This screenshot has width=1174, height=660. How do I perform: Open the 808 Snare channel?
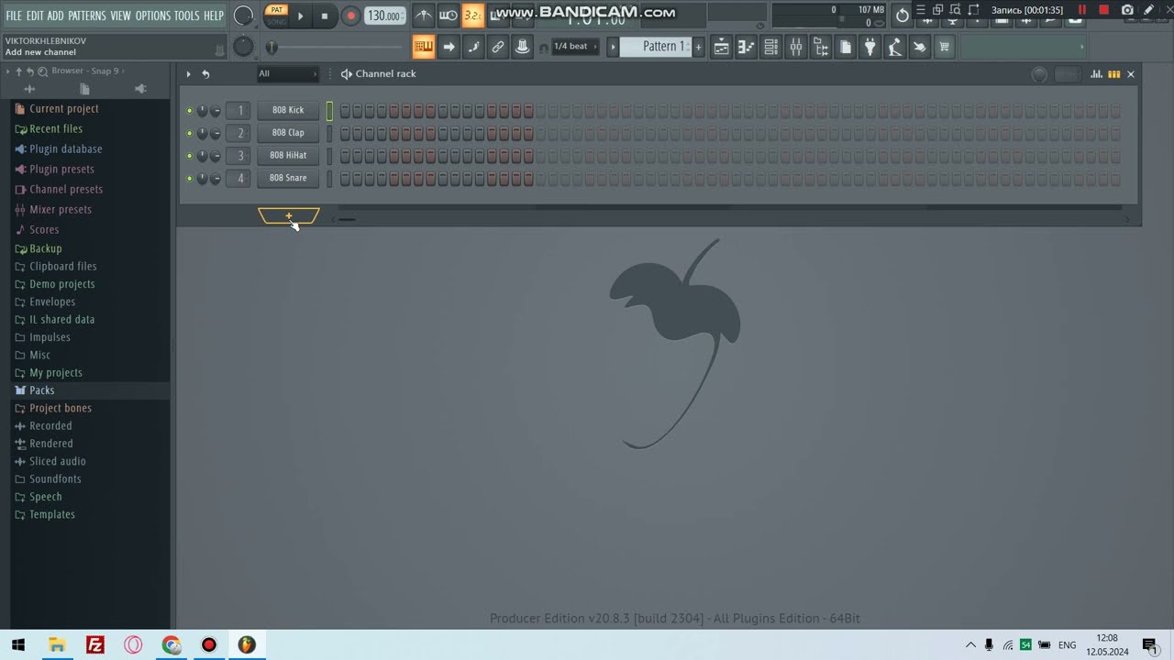288,178
